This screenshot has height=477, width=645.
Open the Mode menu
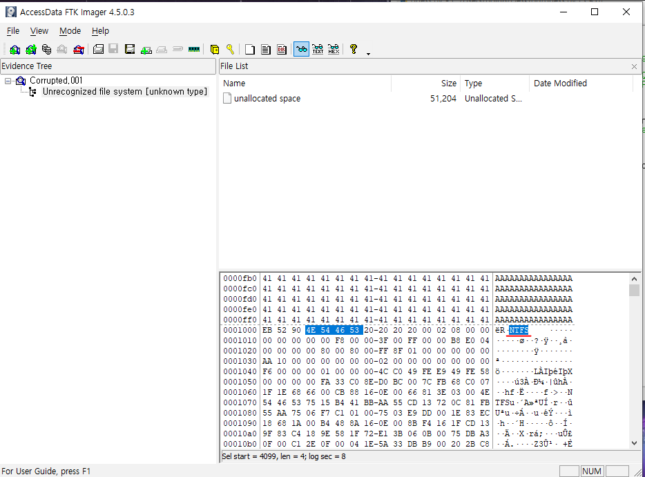(x=70, y=31)
